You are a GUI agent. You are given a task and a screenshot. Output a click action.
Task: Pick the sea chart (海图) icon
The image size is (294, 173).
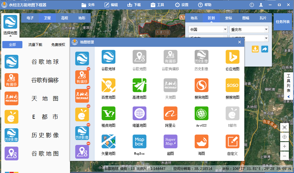click(x=201, y=141)
